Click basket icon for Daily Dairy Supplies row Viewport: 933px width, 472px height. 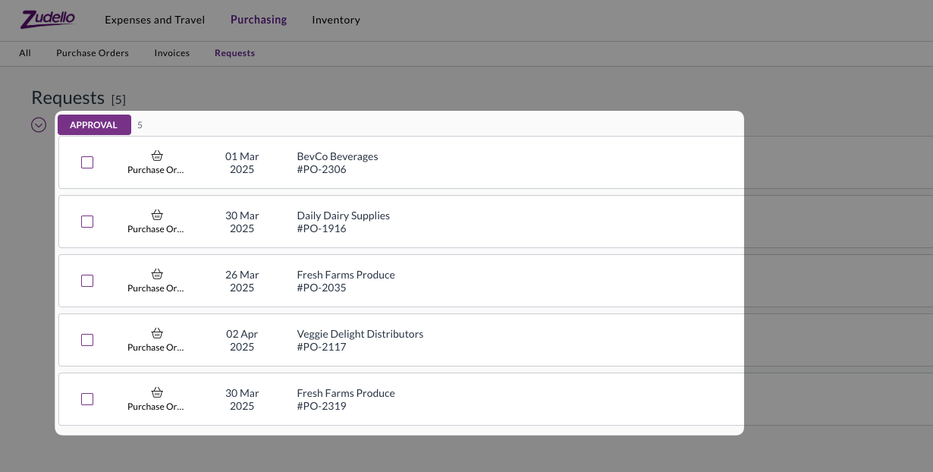[x=157, y=215]
